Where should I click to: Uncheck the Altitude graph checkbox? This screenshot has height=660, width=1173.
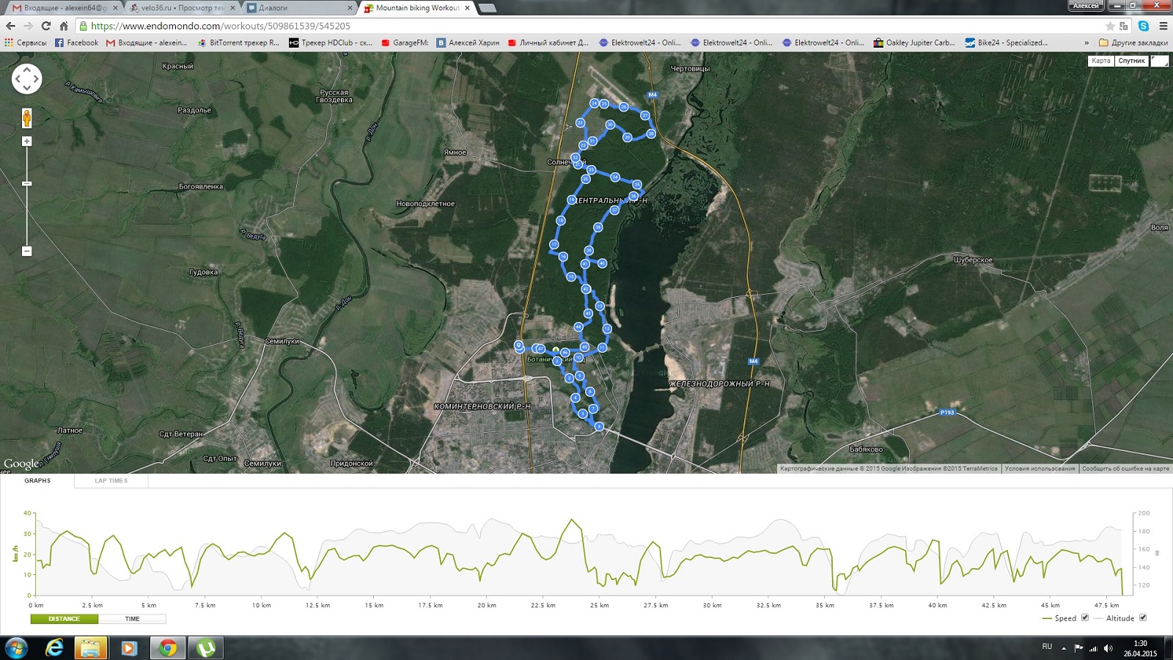pyautogui.click(x=1142, y=617)
